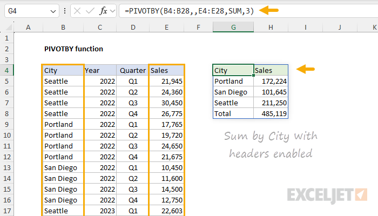
Task: Click the formula bar PIVOTBY formula
Action: click(189, 11)
